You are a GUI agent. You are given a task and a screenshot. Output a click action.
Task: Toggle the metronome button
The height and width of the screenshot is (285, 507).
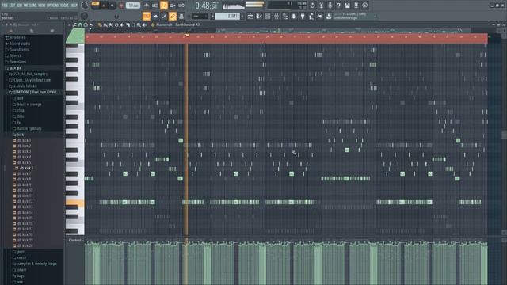coord(146,6)
